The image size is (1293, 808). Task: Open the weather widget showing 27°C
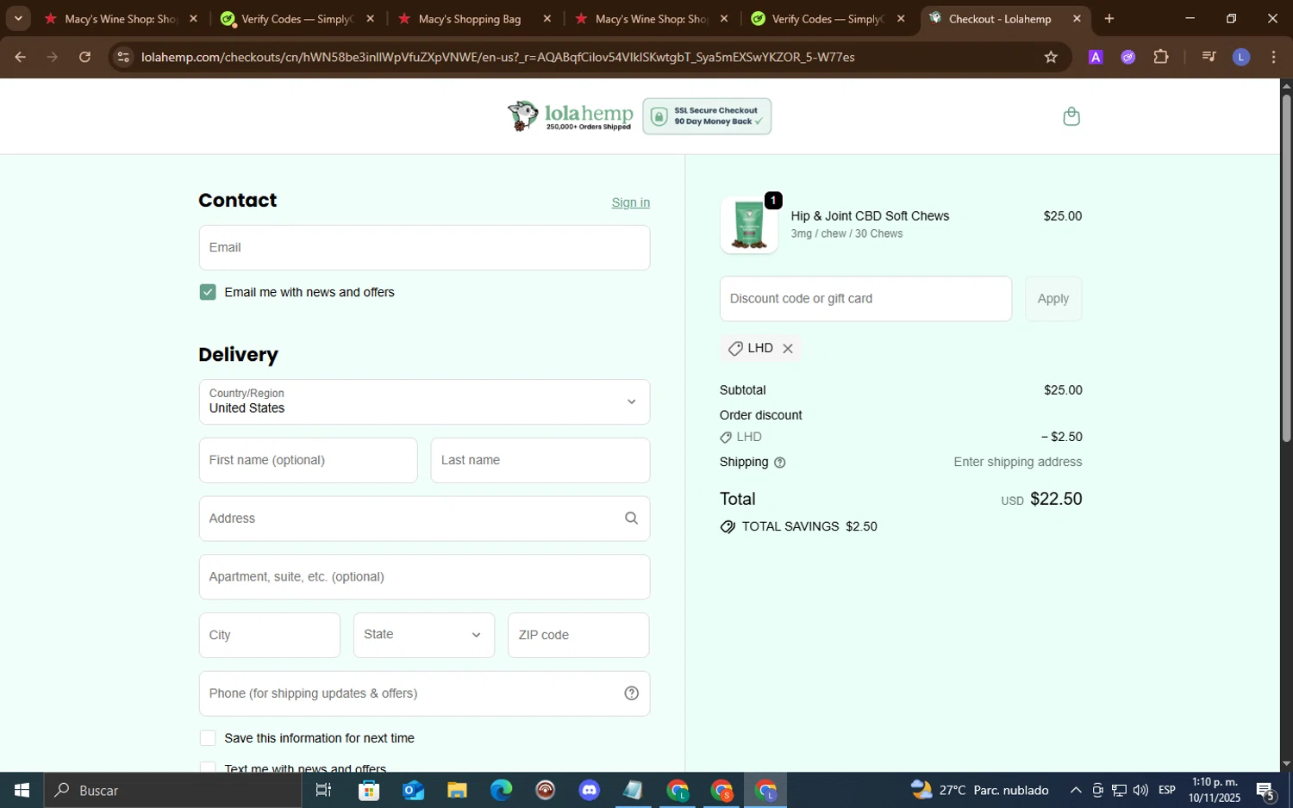[979, 790]
